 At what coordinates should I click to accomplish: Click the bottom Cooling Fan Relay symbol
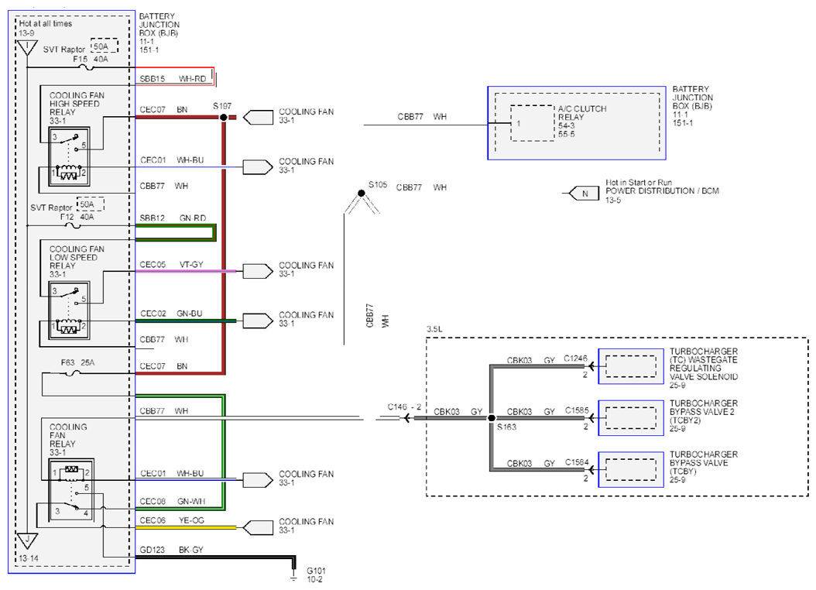click(x=71, y=490)
